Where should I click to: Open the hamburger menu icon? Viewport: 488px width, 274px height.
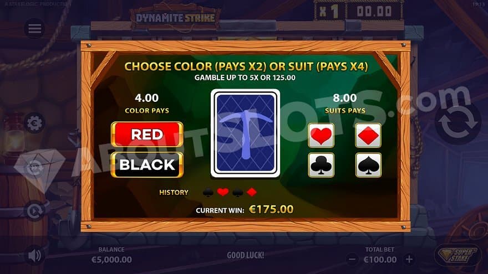pos(34,29)
